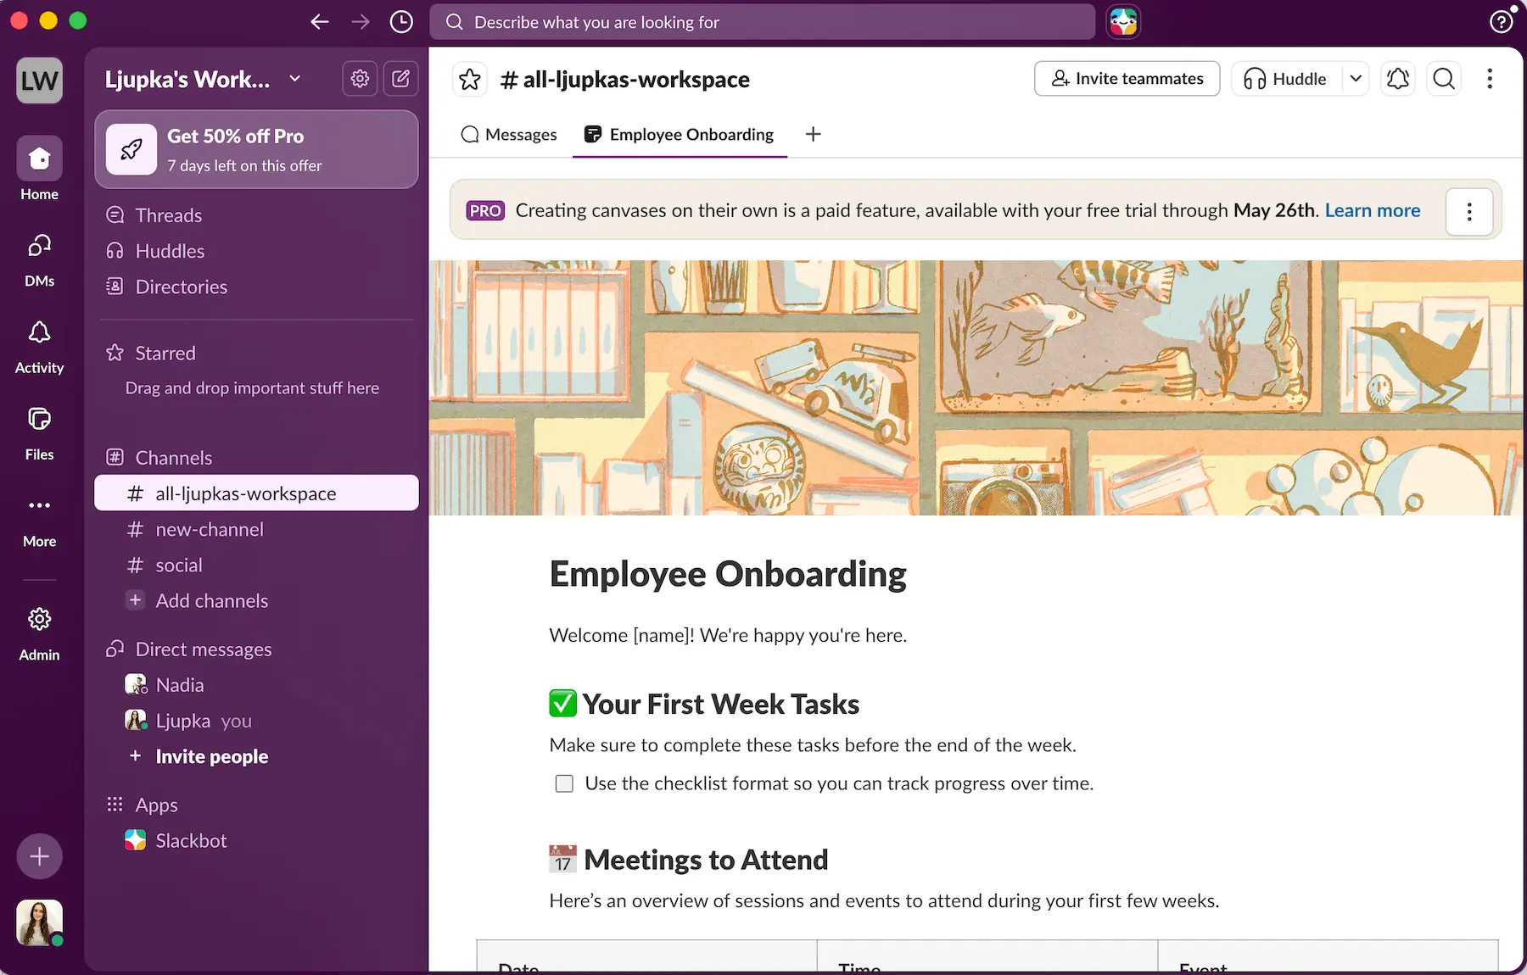The height and width of the screenshot is (975, 1527).
Task: Select the Employee Onboarding tab
Action: (680, 134)
